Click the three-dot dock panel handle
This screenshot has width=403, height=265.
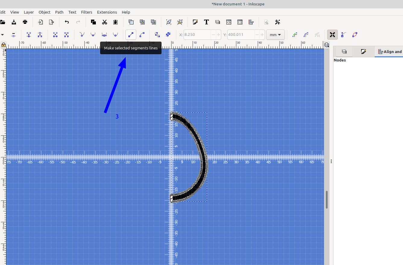331,161
